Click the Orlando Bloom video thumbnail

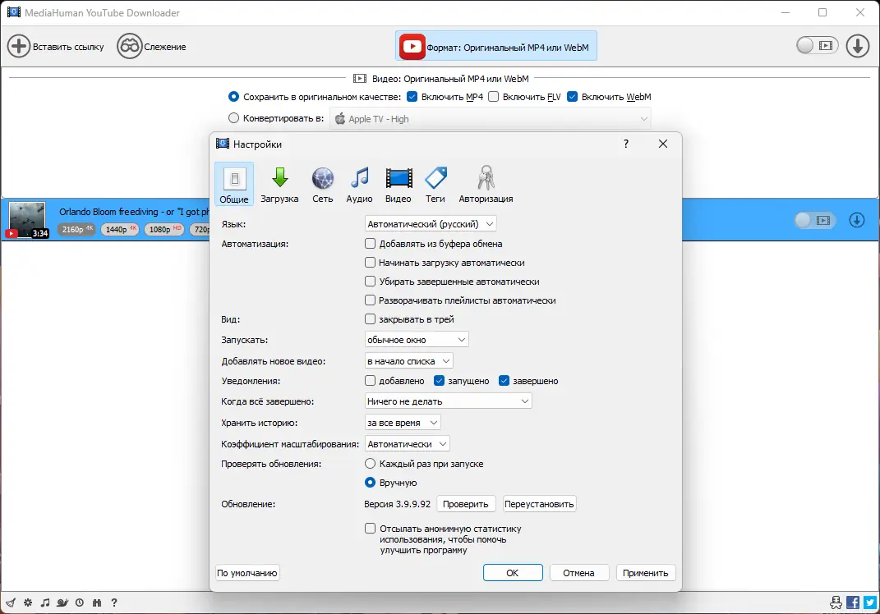27,220
